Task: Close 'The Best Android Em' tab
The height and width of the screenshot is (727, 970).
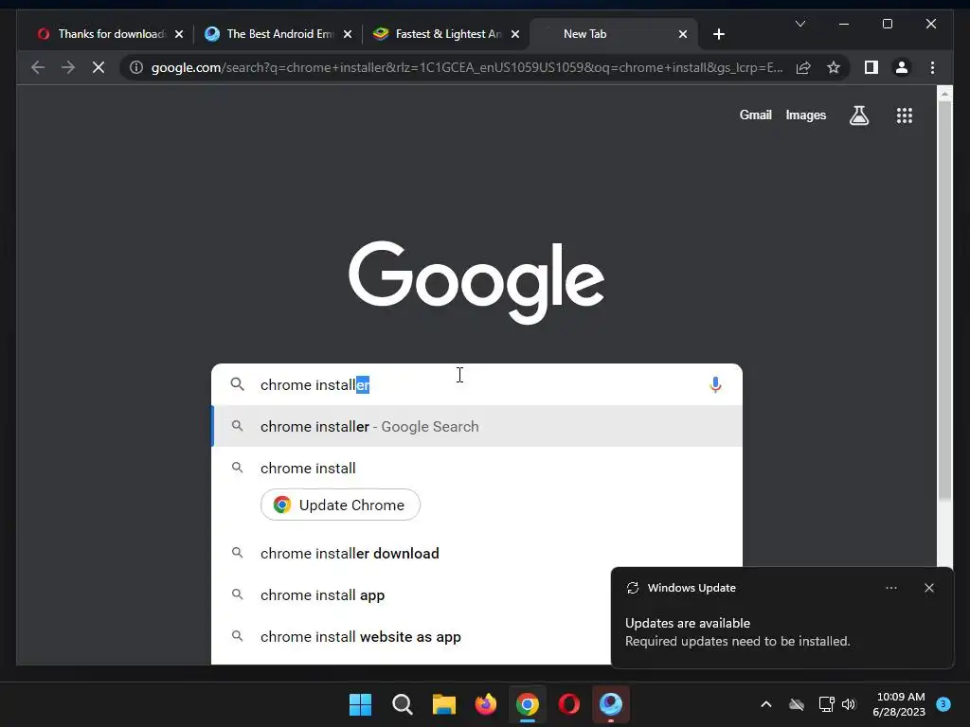Action: tap(348, 34)
